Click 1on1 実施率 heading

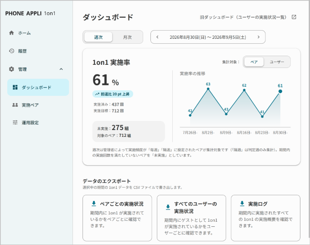(111, 63)
